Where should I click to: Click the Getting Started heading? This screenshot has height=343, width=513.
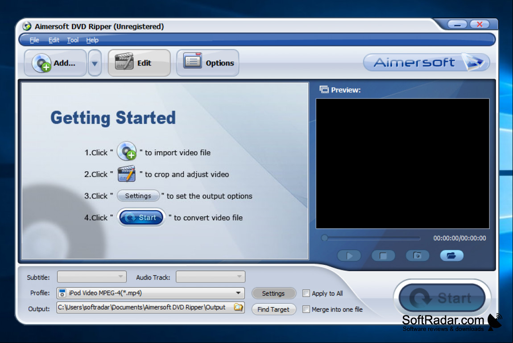tap(113, 118)
